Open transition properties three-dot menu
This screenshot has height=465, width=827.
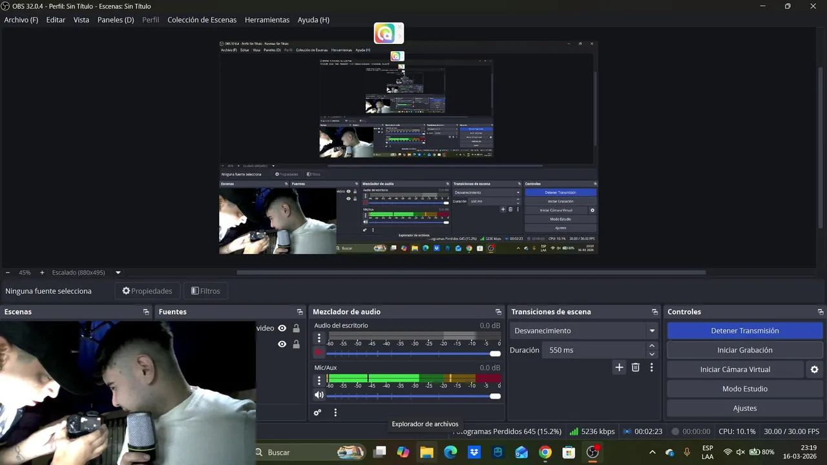651,367
